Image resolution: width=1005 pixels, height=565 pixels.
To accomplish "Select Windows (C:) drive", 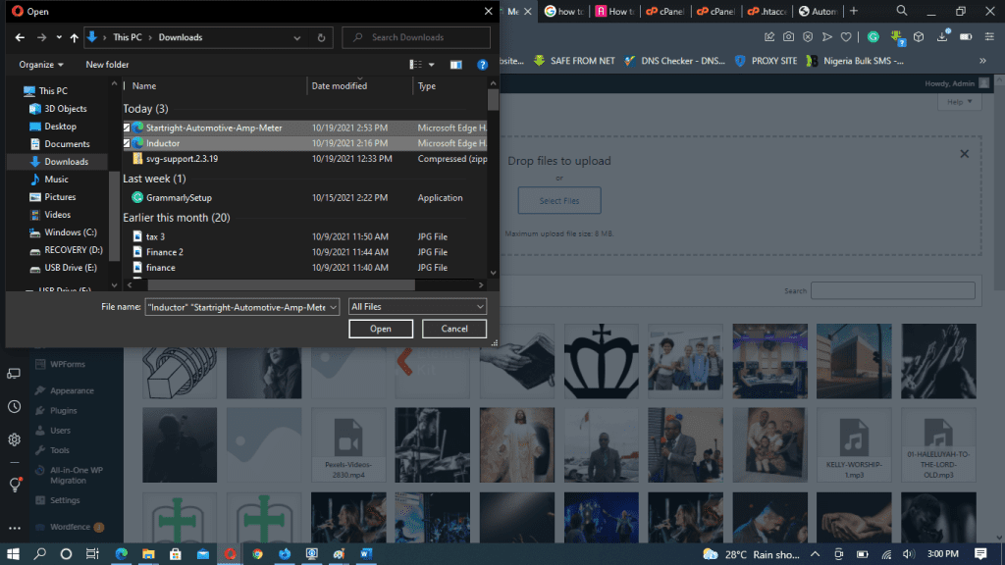I will click(x=71, y=232).
